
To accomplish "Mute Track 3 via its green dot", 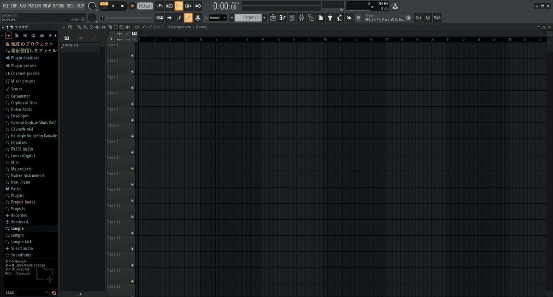I will [x=132, y=88].
